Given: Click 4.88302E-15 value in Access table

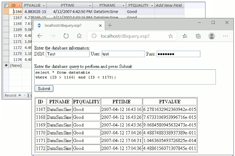Looking at the screenshot, I should click(x=35, y=12).
